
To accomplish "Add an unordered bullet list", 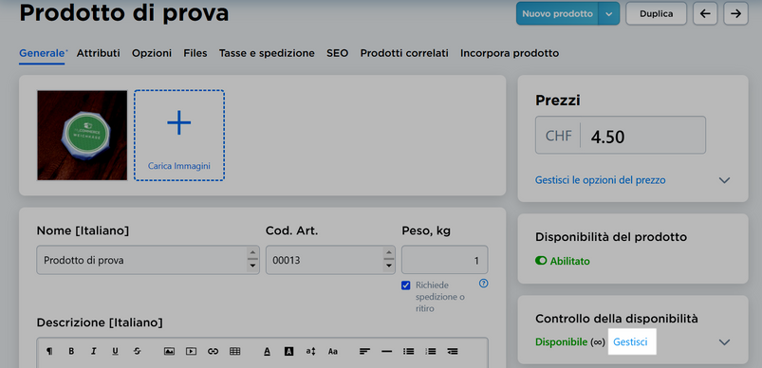I will coord(409,351).
